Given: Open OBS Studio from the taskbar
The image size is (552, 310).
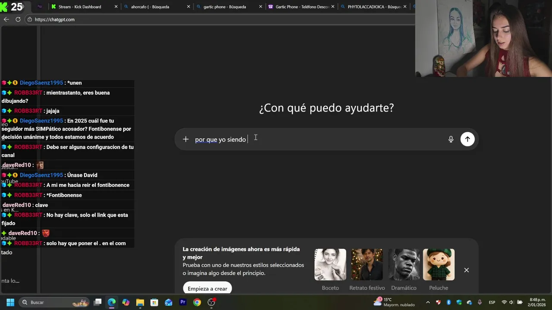Looking at the screenshot, I should 211,302.
